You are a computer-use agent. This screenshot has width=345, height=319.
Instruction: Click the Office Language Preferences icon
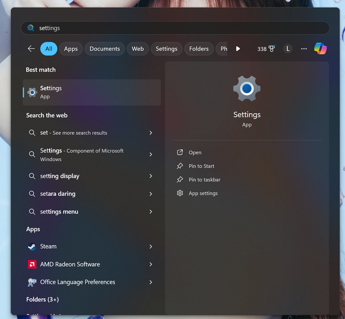[x=32, y=282]
